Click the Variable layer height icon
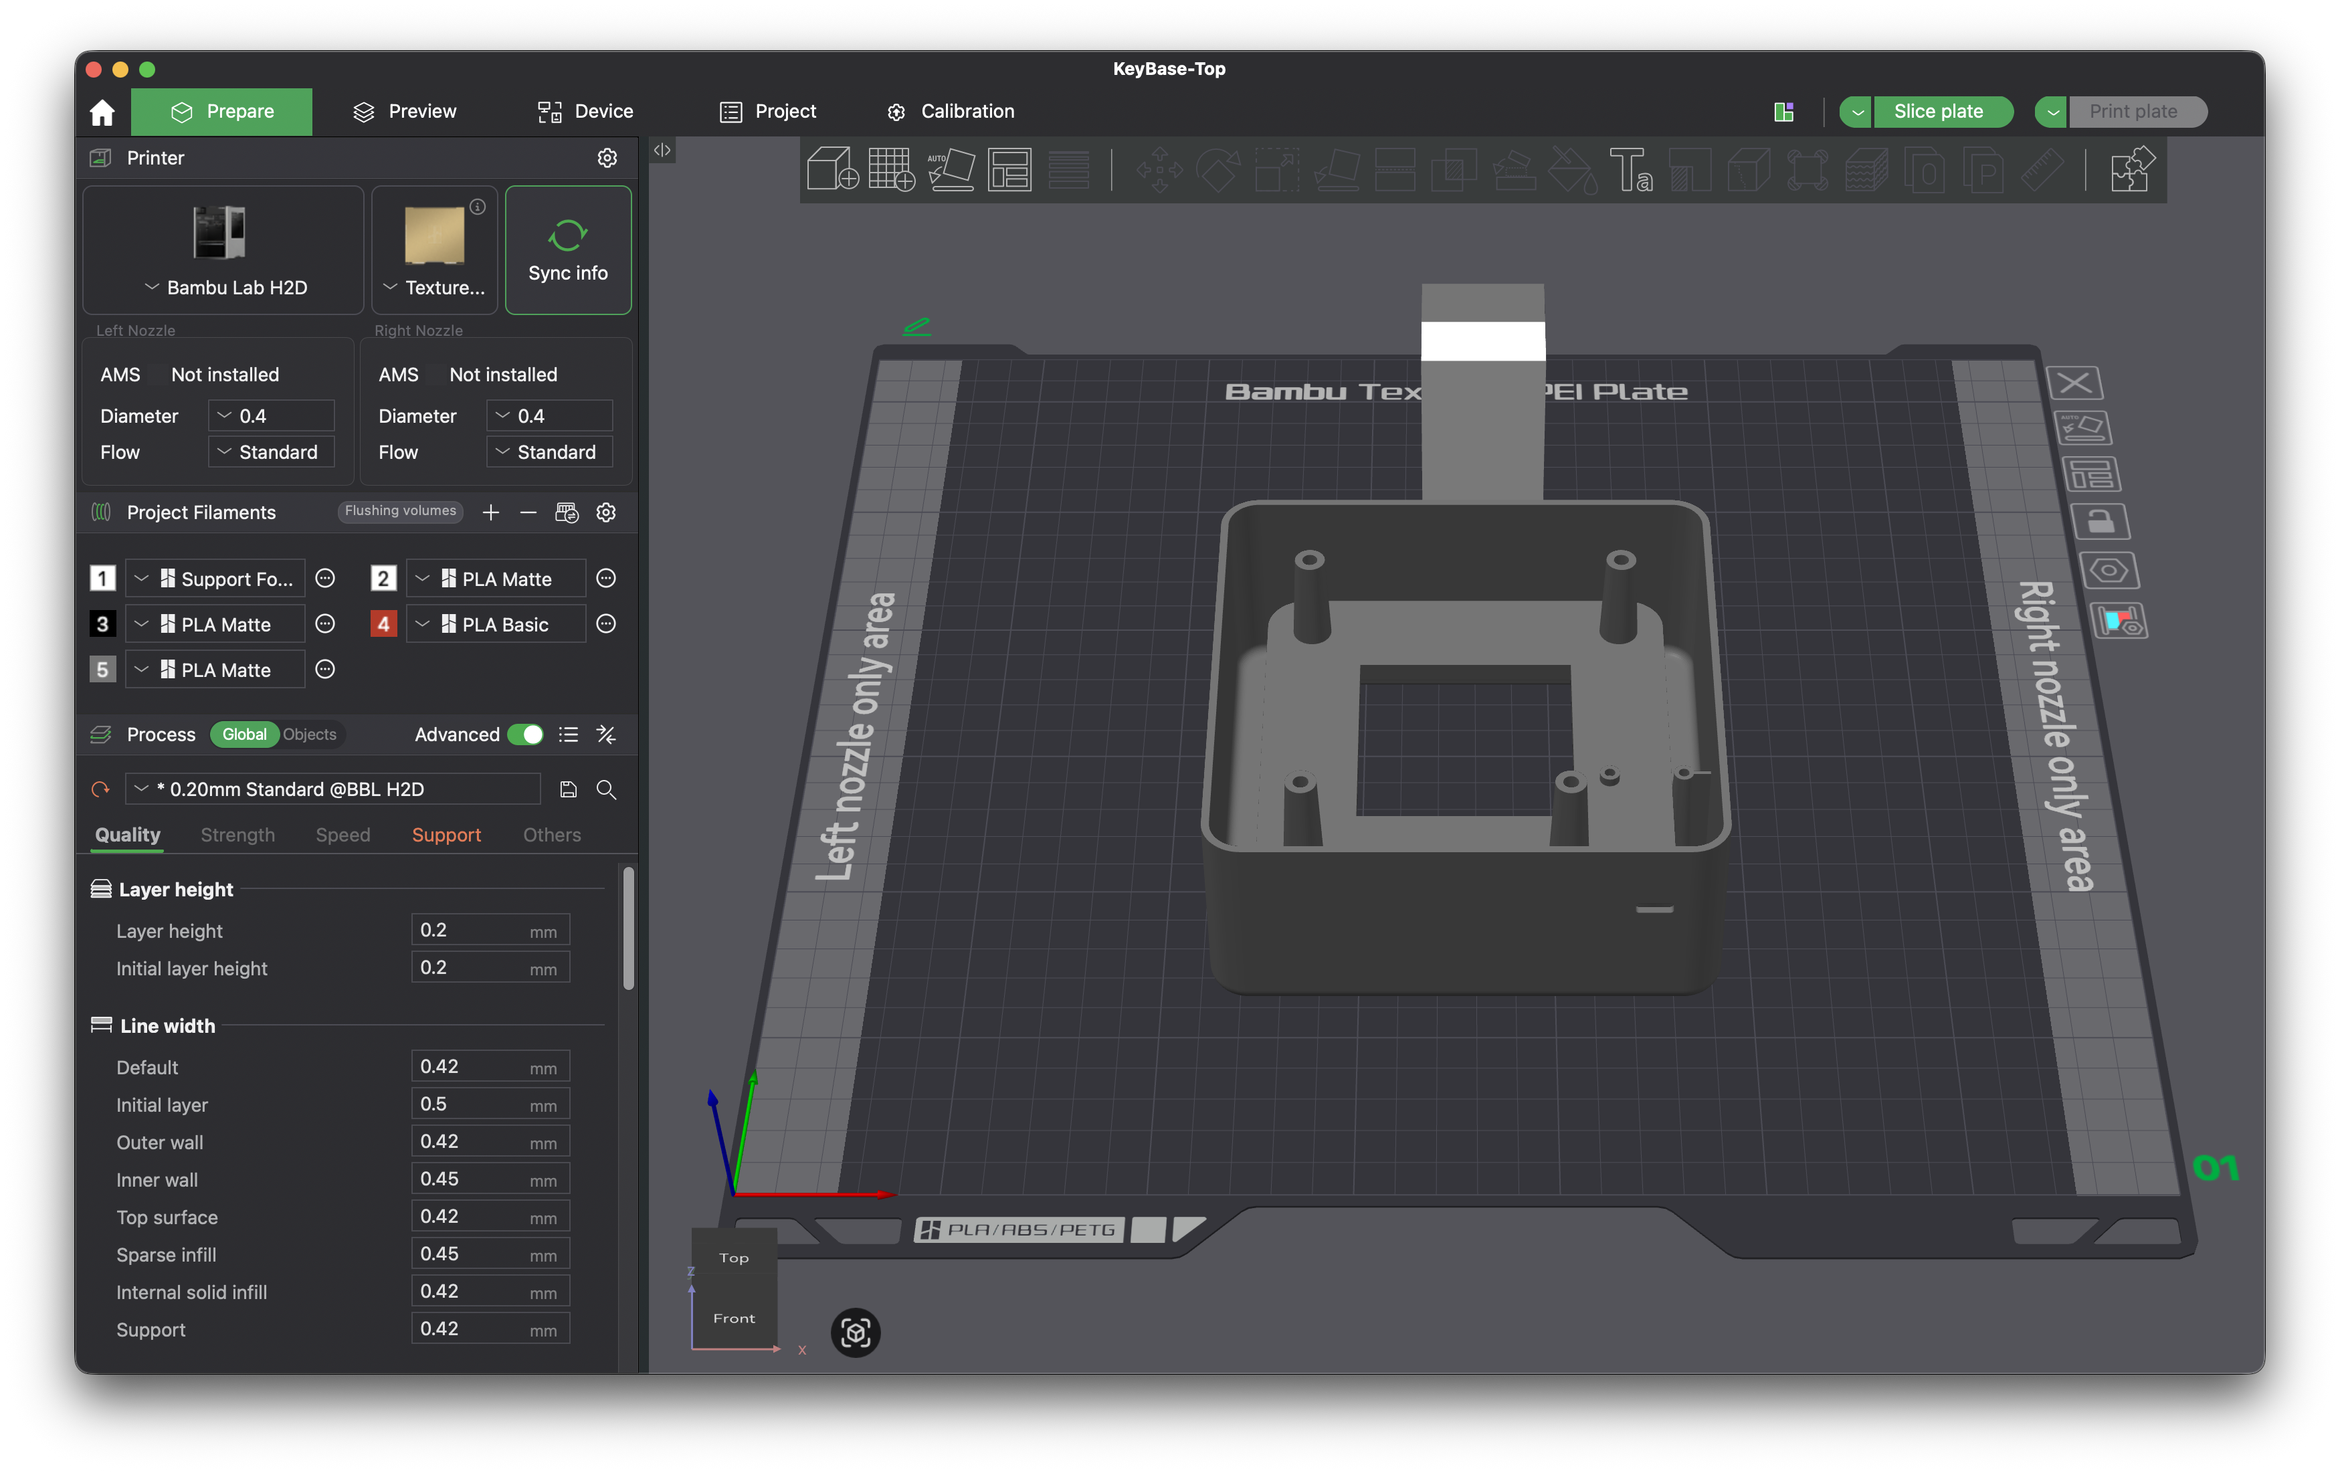This screenshot has height=1473, width=2340. [1069, 169]
